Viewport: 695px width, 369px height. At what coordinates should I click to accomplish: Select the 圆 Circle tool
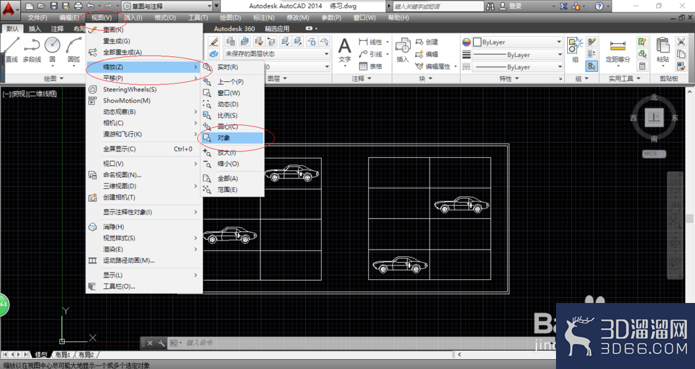click(x=52, y=49)
